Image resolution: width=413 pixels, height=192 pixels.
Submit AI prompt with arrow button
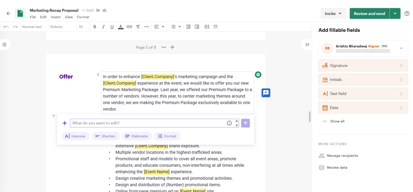click(x=245, y=123)
